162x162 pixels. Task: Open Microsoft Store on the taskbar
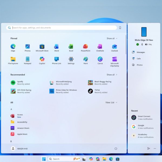coord(117,159)
